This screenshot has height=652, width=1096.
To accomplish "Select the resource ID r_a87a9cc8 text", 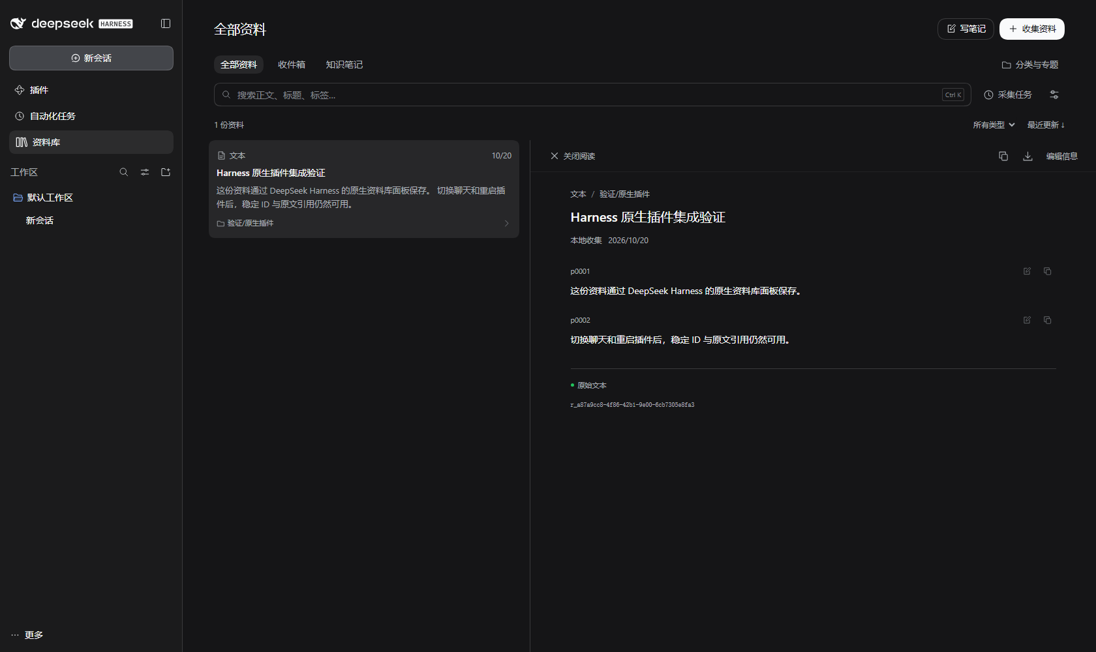I will click(x=632, y=405).
